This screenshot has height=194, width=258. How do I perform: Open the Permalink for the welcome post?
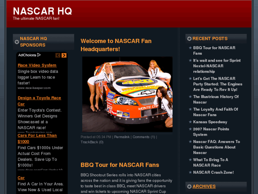click(122, 137)
